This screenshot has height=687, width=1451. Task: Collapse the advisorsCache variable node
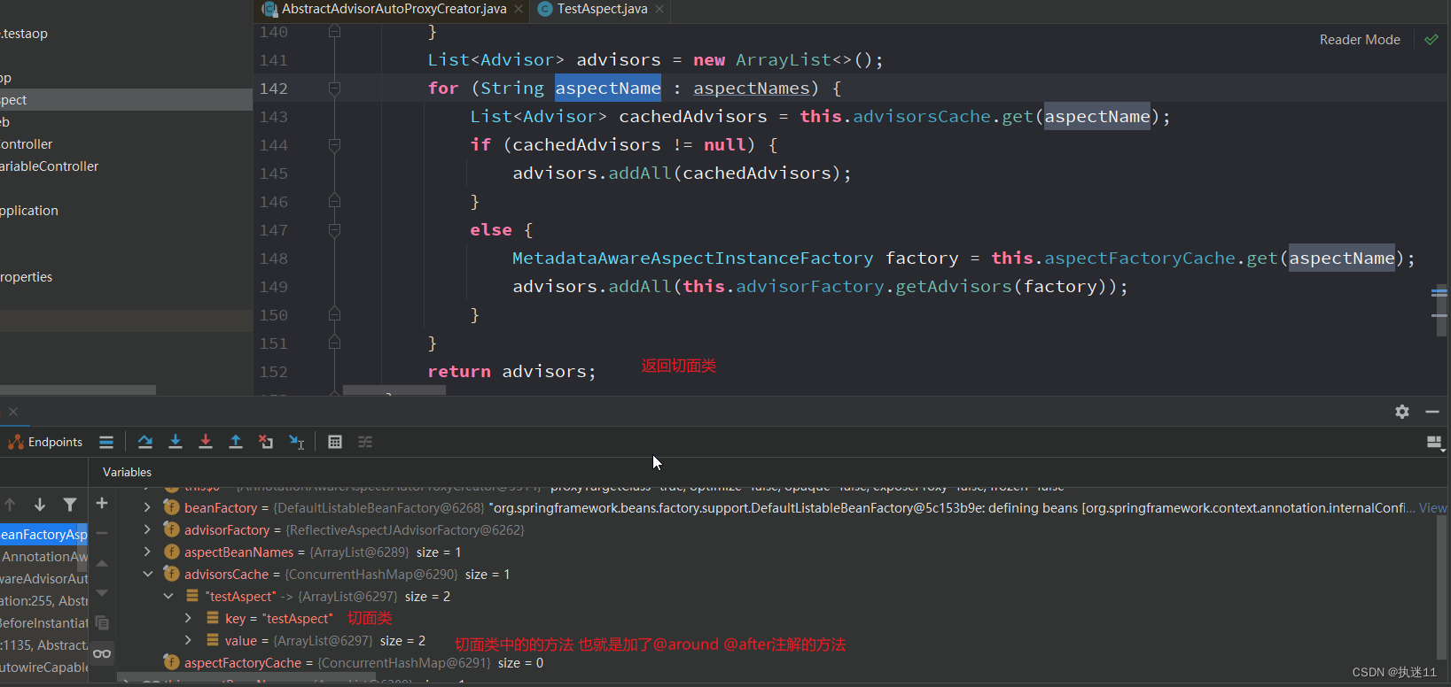point(147,574)
